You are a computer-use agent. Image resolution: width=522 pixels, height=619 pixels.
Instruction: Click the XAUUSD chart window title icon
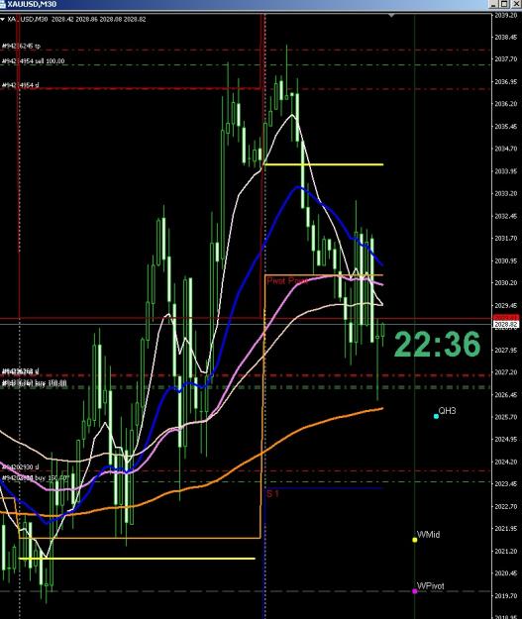(3, 4)
